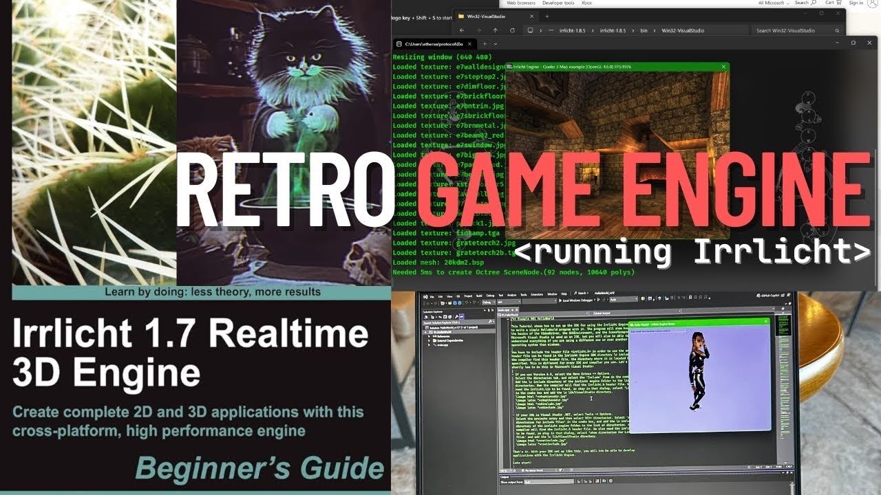Select the Solution 'HelloWorld' node
The height and width of the screenshot is (495, 881).
point(453,327)
